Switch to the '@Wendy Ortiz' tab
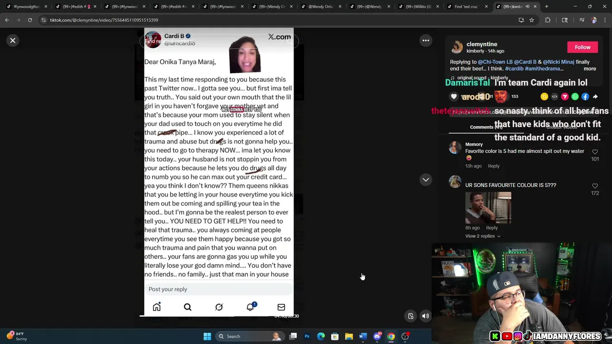Image resolution: width=612 pixels, height=344 pixels. 321,7
